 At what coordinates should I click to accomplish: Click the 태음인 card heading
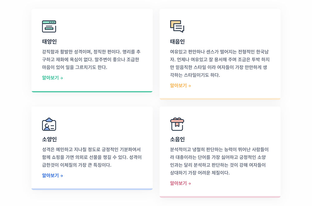point(177,41)
